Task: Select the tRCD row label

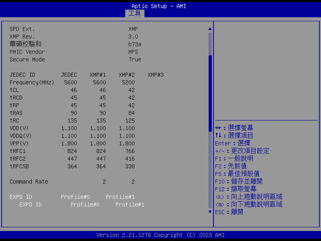Action: point(16,98)
